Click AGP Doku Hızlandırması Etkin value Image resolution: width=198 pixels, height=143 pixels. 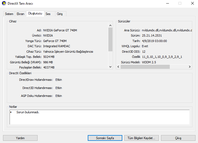59,96
